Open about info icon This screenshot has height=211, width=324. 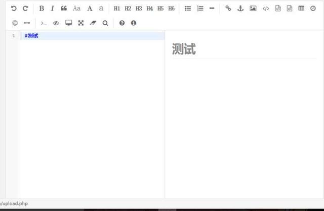click(x=134, y=23)
